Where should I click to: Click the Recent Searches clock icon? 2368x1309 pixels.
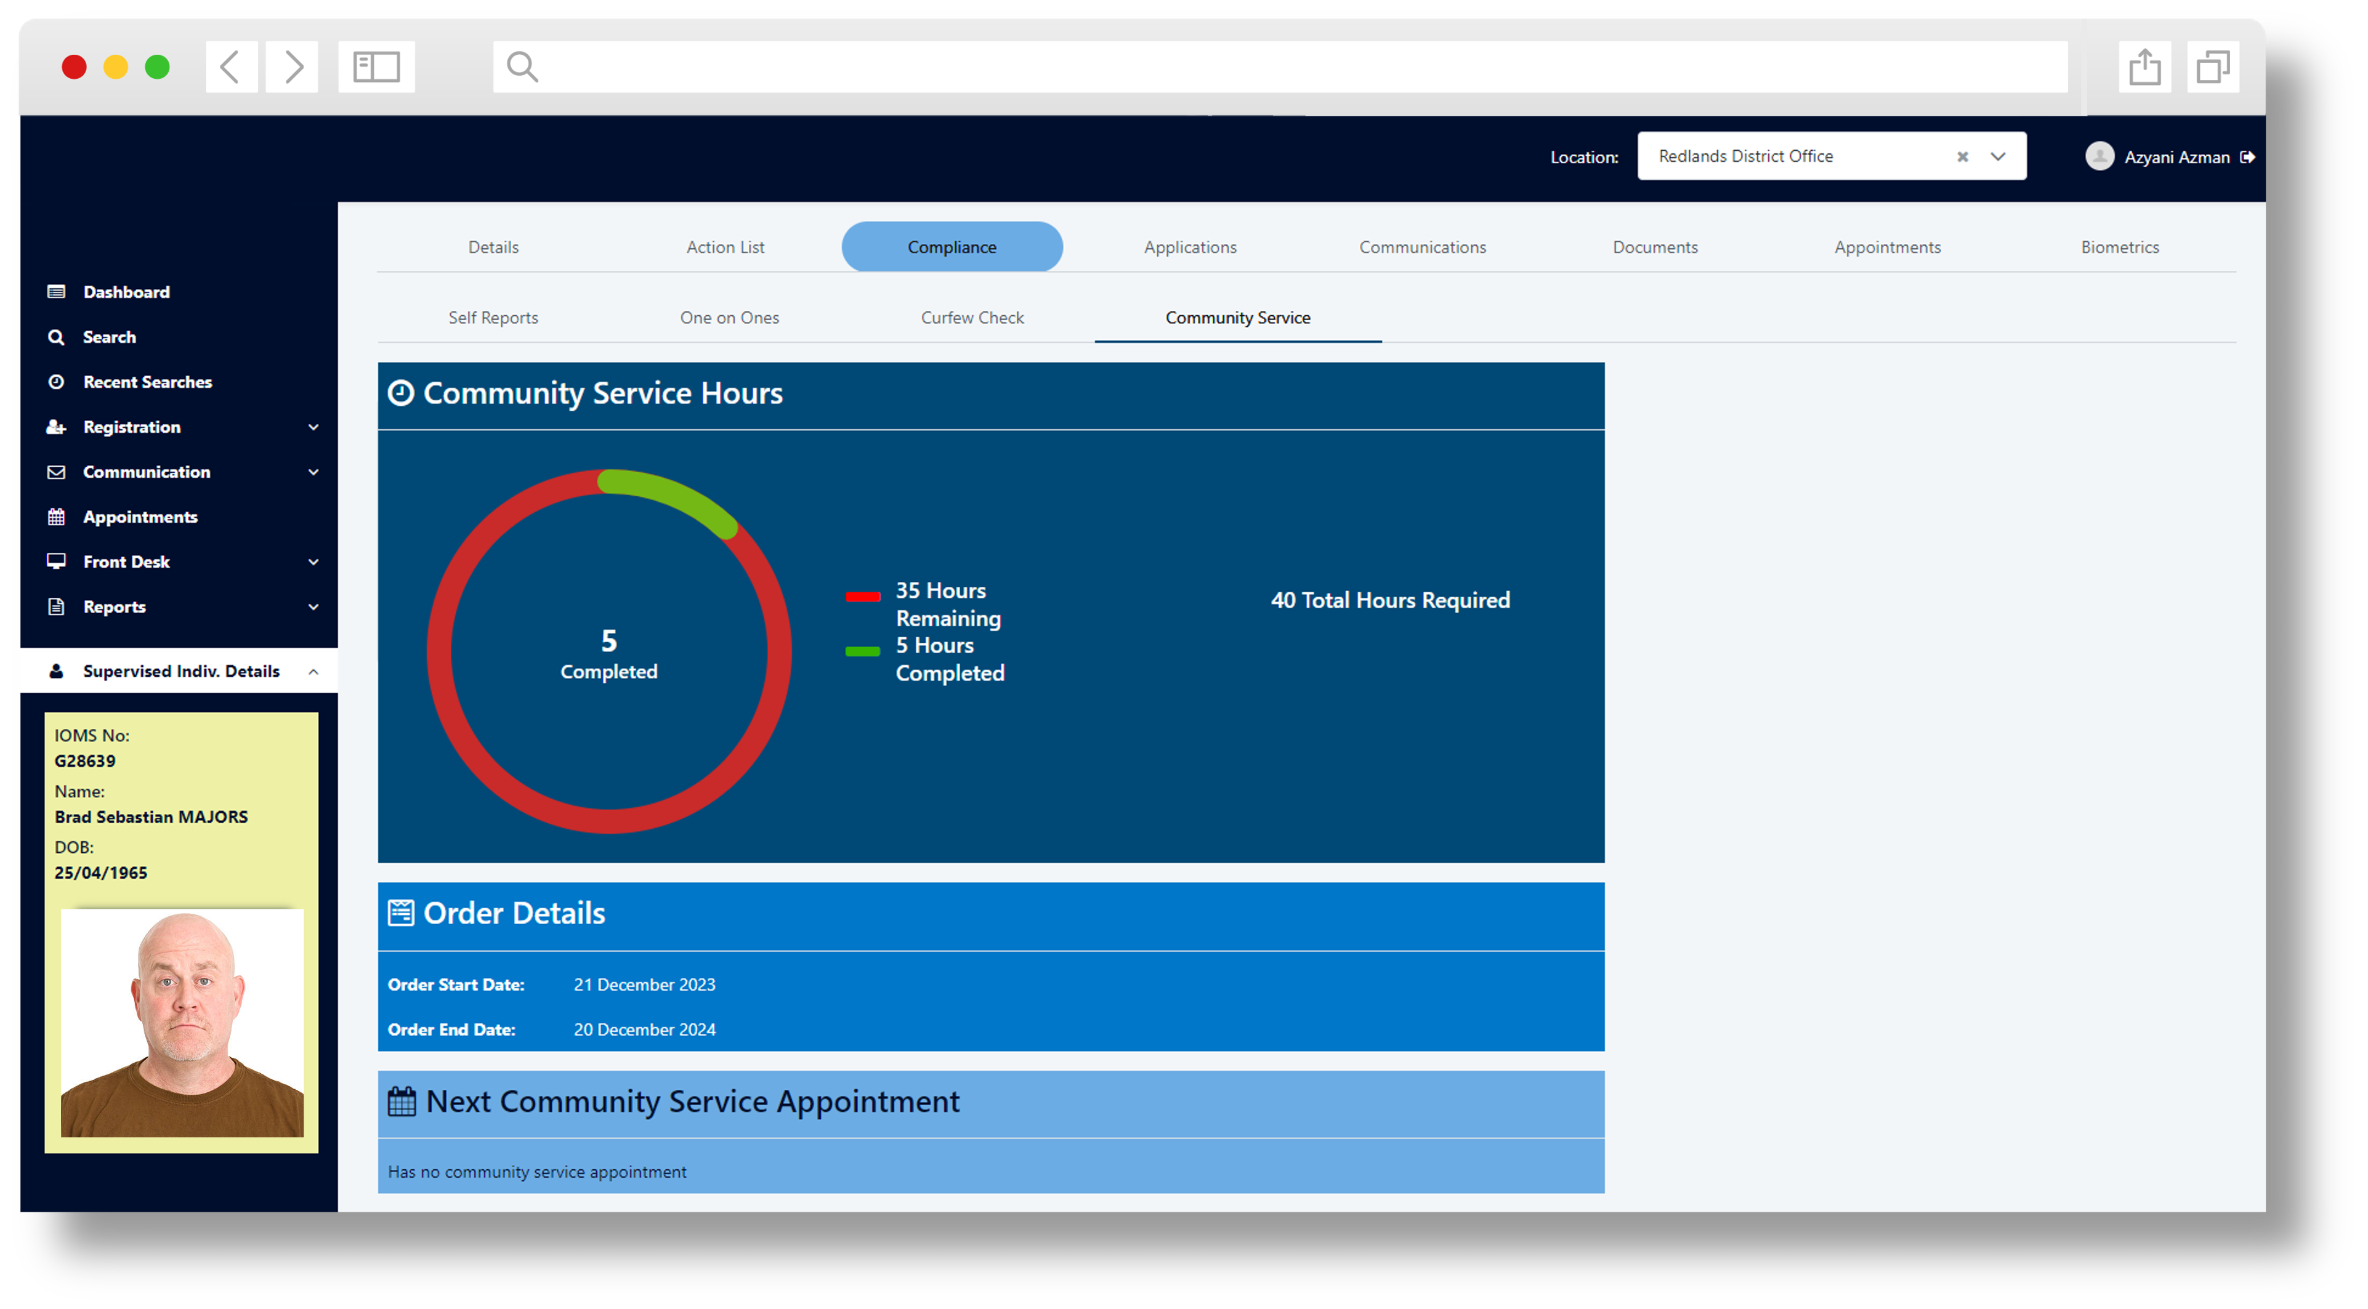[56, 382]
